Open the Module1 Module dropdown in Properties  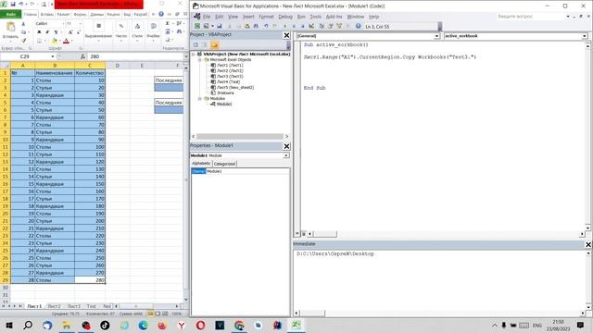pos(286,155)
